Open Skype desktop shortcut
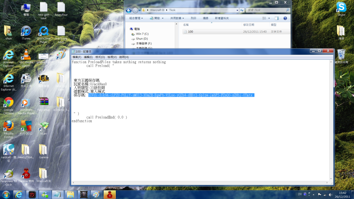Screen dimensions: 354x199 click(x=341, y=9)
